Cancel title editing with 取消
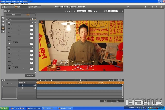This screenshot has width=165, height=110. coord(118,101)
